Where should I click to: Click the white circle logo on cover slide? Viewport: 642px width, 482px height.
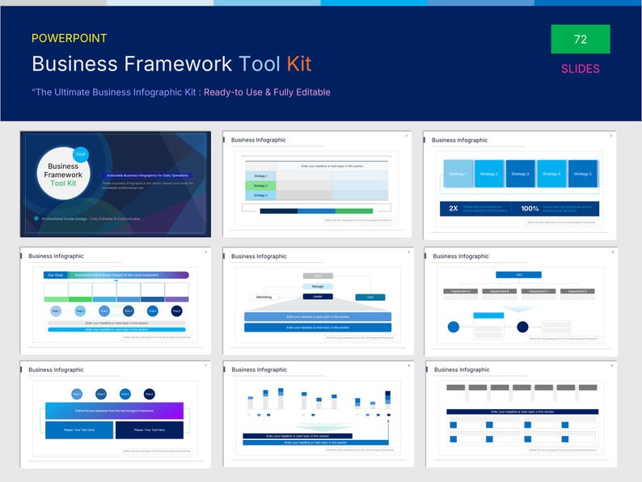tap(63, 174)
